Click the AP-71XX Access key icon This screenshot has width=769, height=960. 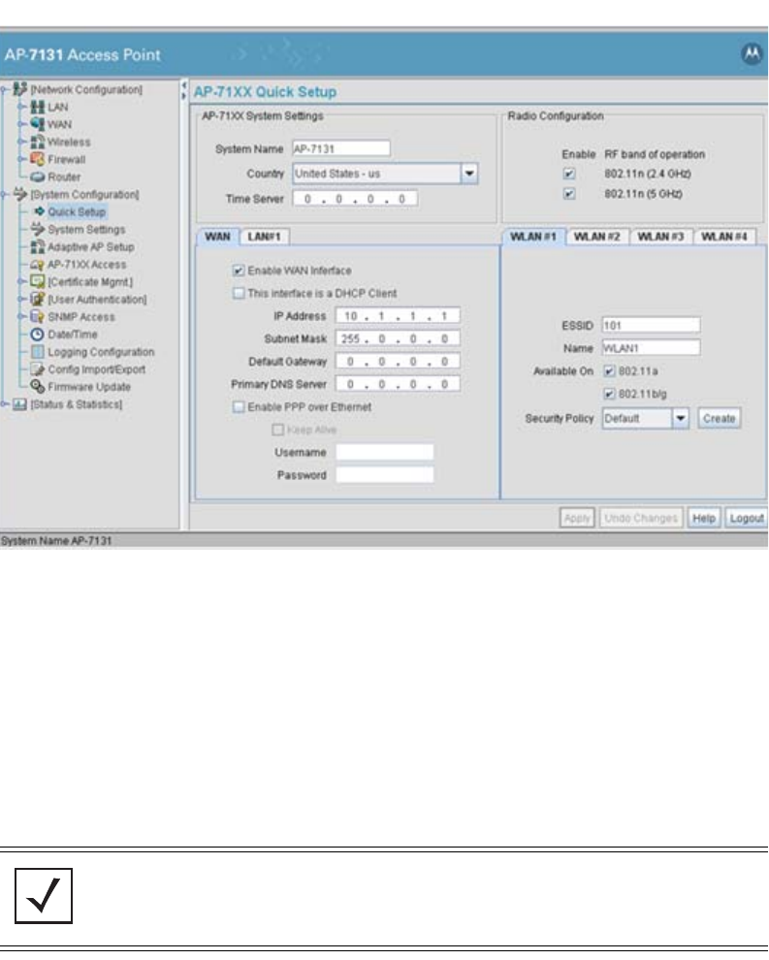38,265
